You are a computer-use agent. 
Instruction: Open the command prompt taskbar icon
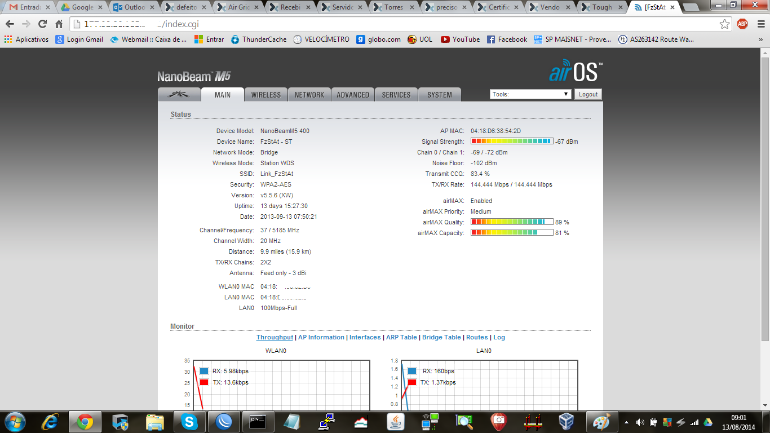(259, 422)
